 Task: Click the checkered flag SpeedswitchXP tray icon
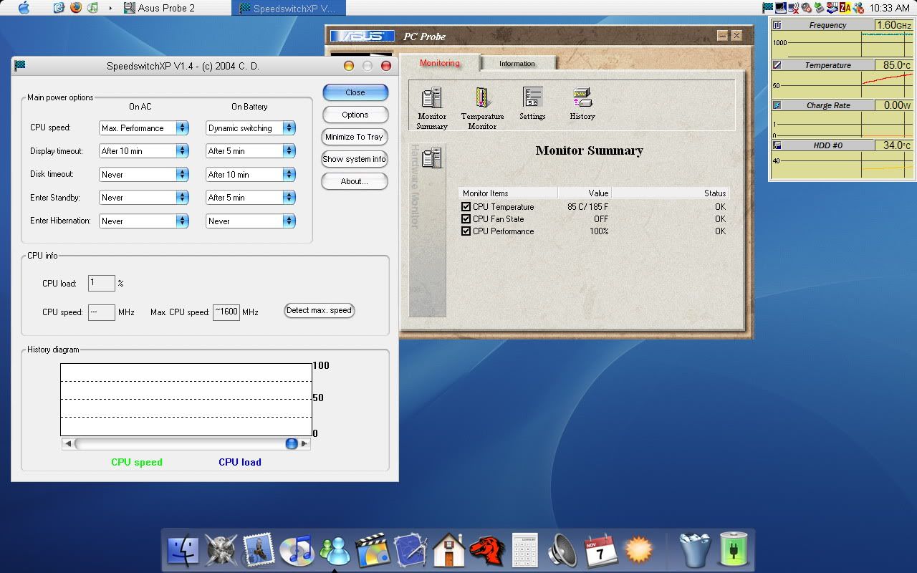[768, 8]
